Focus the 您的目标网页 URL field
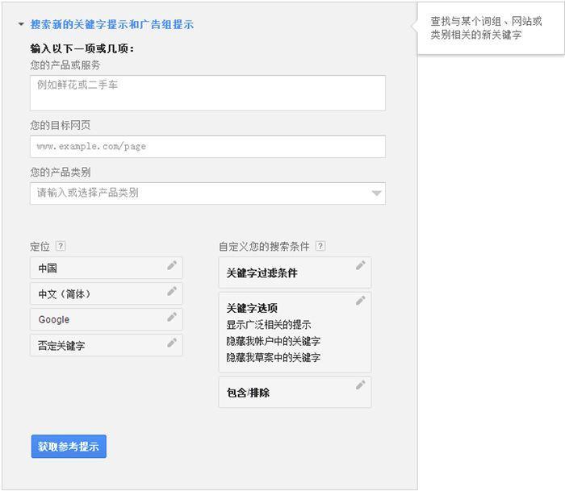This screenshot has height=491, width=565. click(x=207, y=147)
